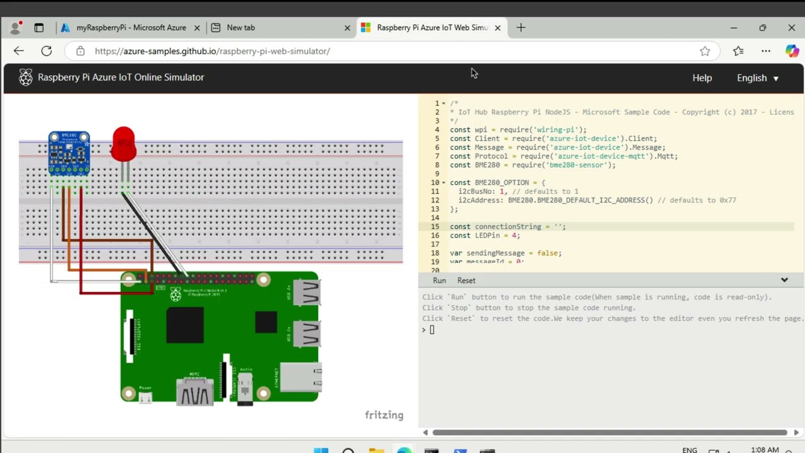This screenshot has height=453, width=805.
Task: Click the i2cAddress code line
Action: click(597, 200)
